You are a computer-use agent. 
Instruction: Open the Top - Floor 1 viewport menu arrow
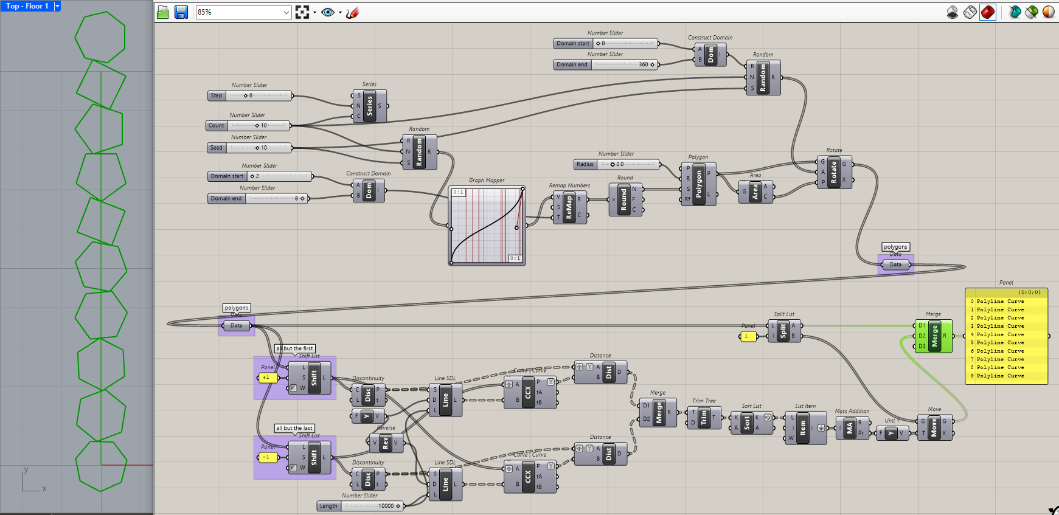tap(57, 6)
